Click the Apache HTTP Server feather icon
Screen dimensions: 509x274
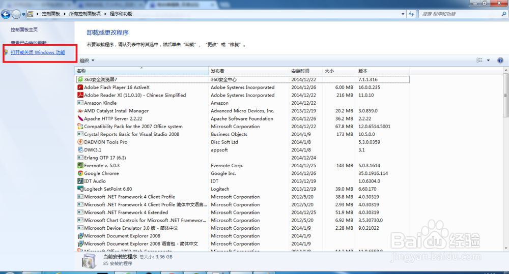tap(80, 118)
